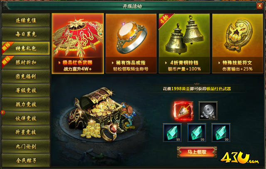The width and height of the screenshot is (266, 169).
Task: Go to the 九门论剑 tab
Action: pyautogui.click(x=26, y=146)
